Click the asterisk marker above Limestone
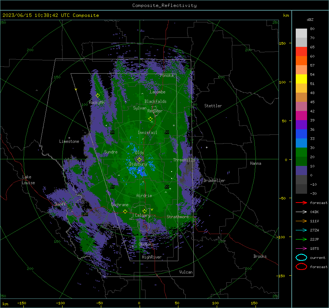This screenshot has height=308, width=329. tap(69, 138)
